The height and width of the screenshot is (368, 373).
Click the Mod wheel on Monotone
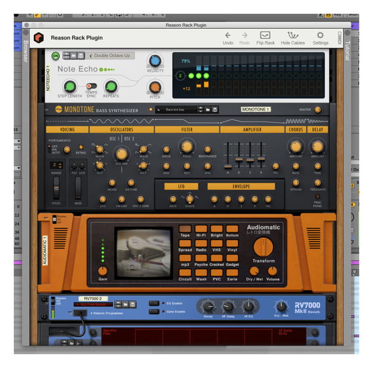[78, 188]
